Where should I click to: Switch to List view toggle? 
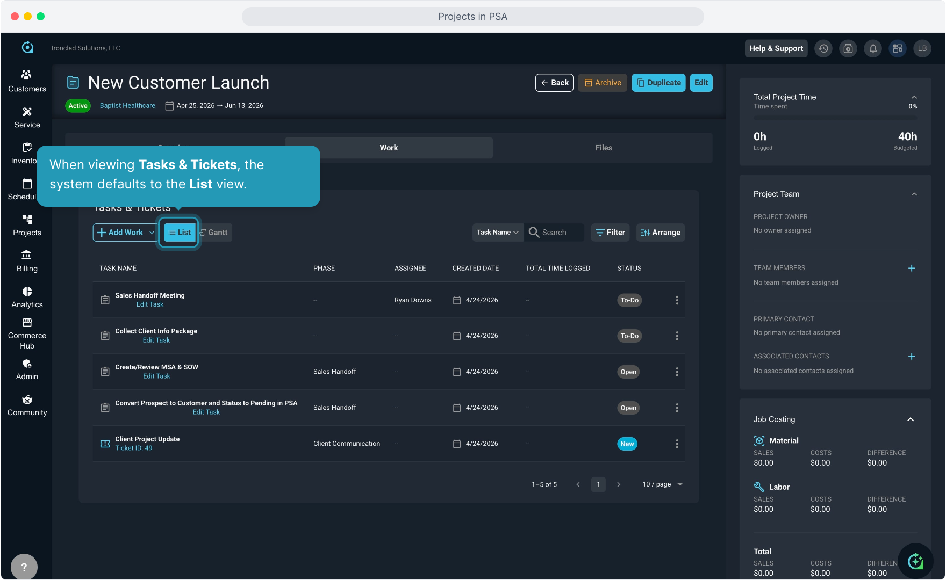click(x=180, y=233)
